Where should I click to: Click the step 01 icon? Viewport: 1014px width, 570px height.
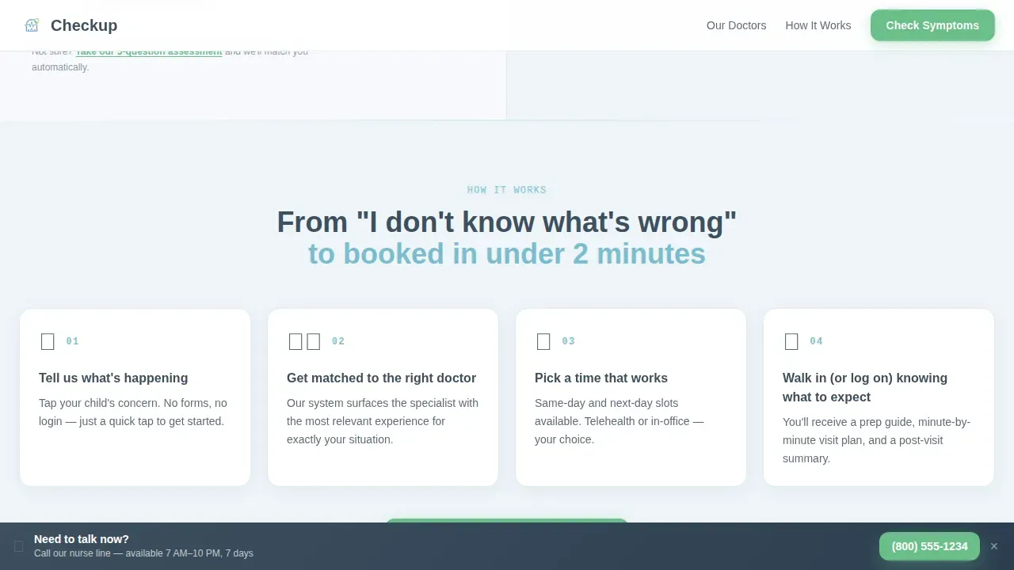(48, 341)
